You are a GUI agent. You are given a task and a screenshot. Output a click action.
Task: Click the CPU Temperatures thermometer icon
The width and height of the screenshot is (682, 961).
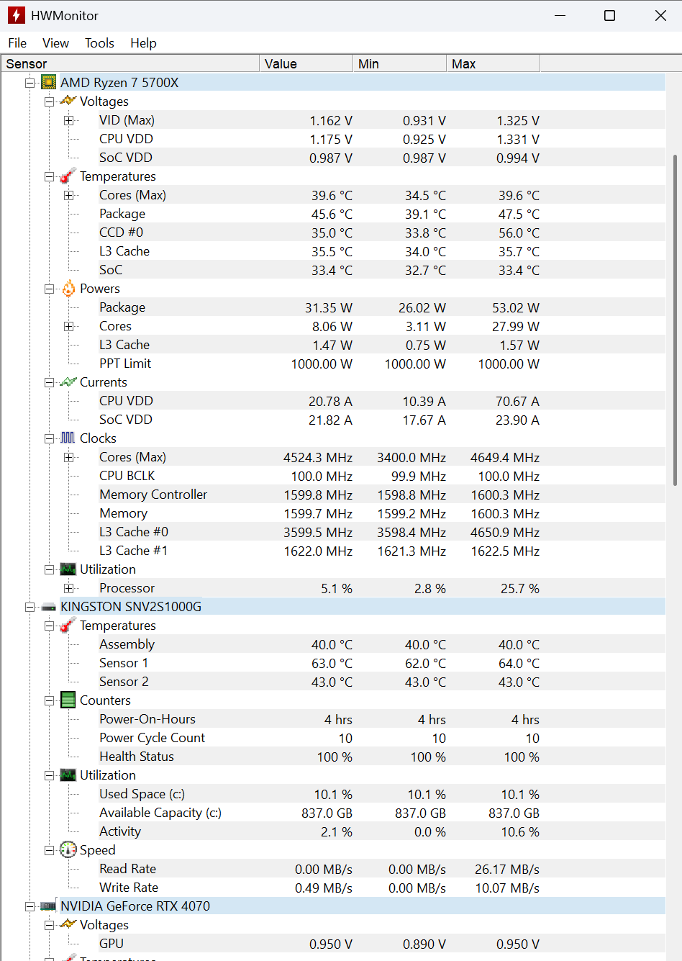68,176
